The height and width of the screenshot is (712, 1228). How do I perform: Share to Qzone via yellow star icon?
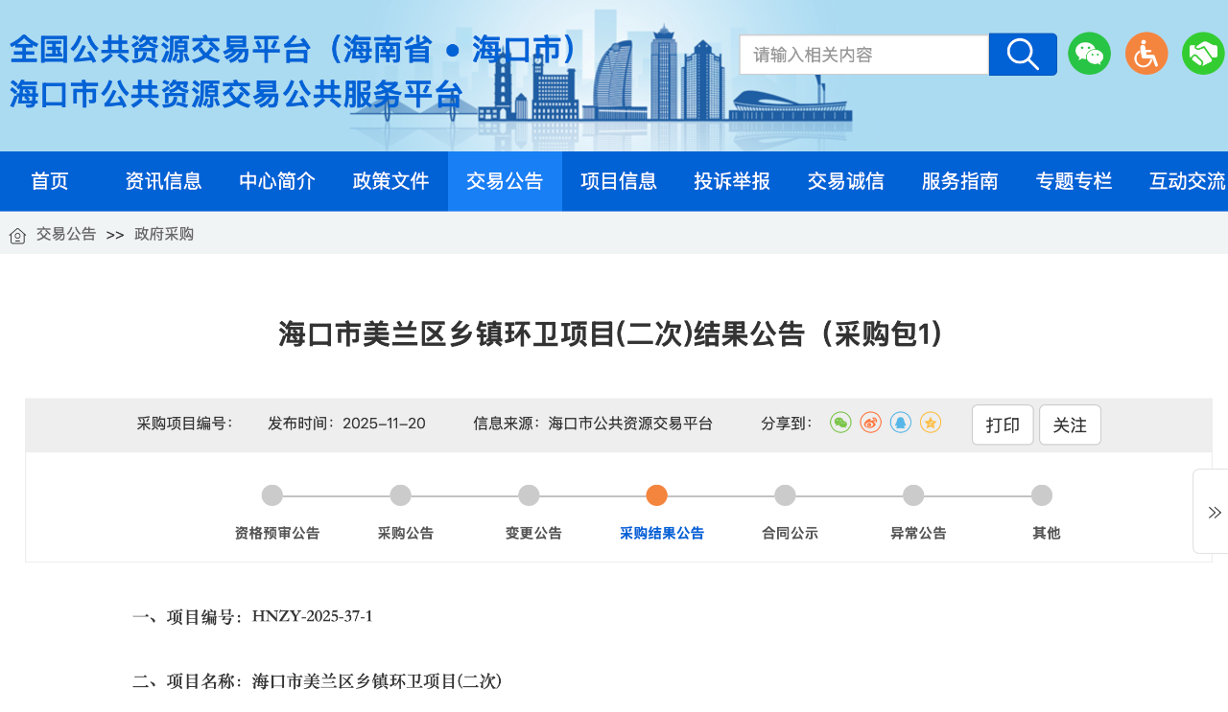pos(930,423)
